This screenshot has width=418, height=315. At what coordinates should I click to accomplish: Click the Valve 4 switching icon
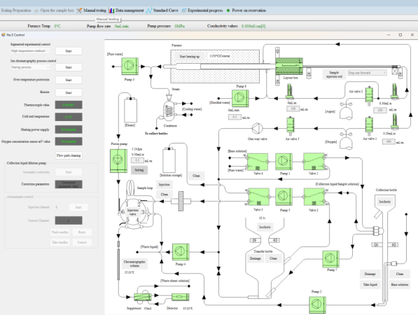coord(258,162)
